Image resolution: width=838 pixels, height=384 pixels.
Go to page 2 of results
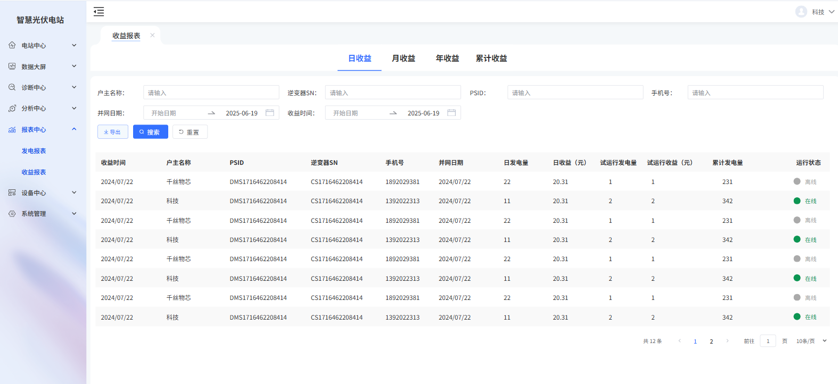(x=711, y=341)
